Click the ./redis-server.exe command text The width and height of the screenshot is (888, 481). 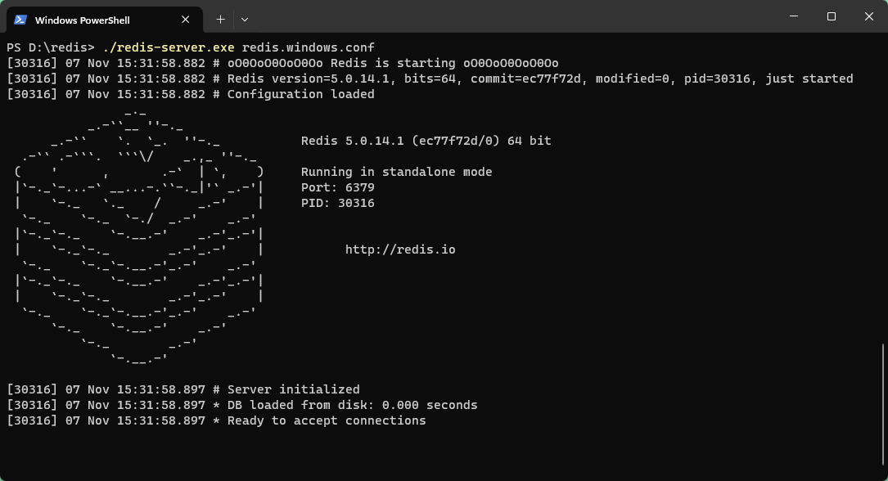point(169,47)
